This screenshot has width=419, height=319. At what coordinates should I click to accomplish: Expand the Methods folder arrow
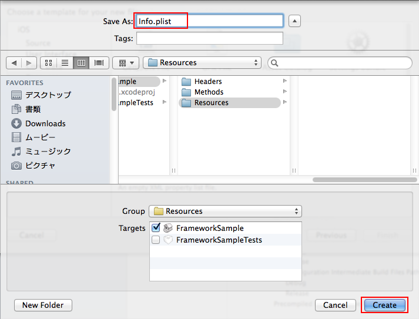pyautogui.click(x=285, y=92)
